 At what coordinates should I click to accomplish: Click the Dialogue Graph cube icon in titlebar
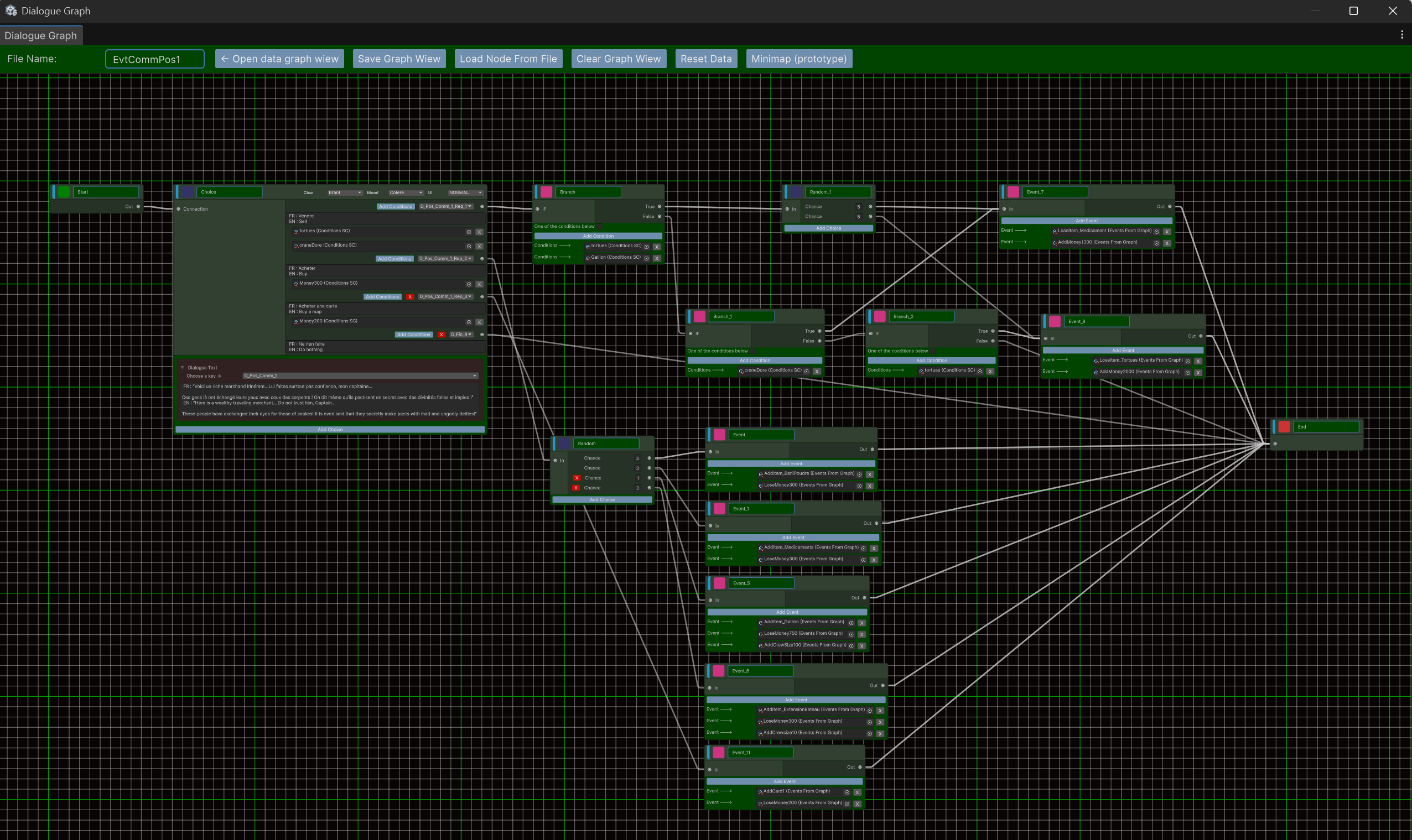coord(10,10)
